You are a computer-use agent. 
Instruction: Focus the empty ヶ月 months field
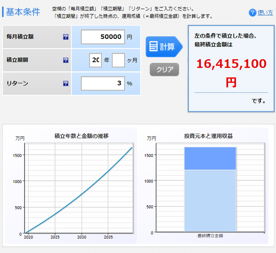coord(118,60)
